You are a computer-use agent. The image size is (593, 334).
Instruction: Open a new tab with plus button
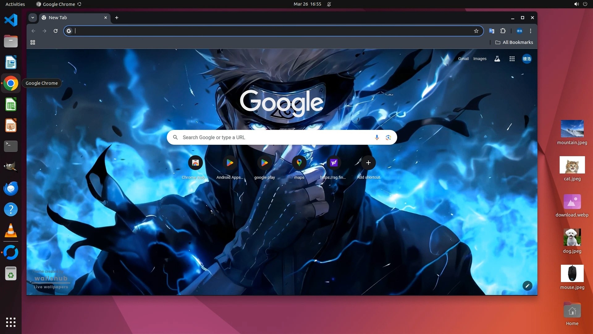[117, 18]
